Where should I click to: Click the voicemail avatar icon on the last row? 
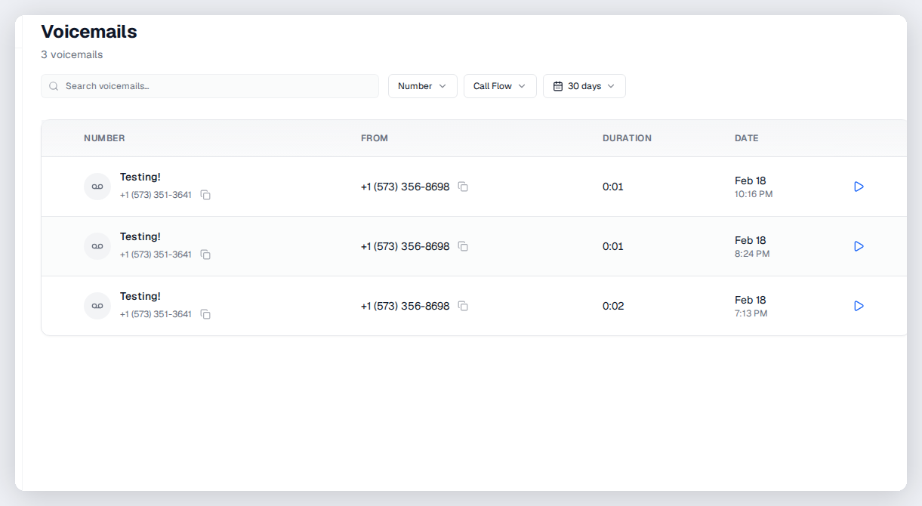coord(97,305)
